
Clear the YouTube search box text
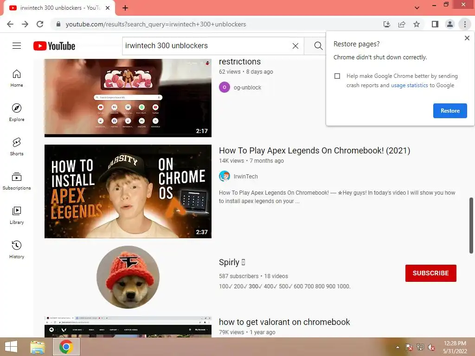[x=295, y=46]
